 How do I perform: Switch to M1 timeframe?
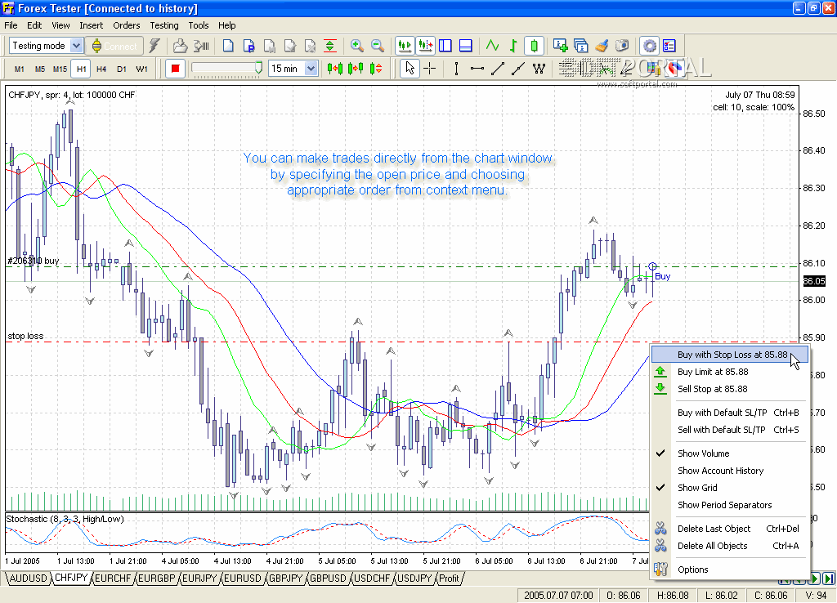(20, 69)
